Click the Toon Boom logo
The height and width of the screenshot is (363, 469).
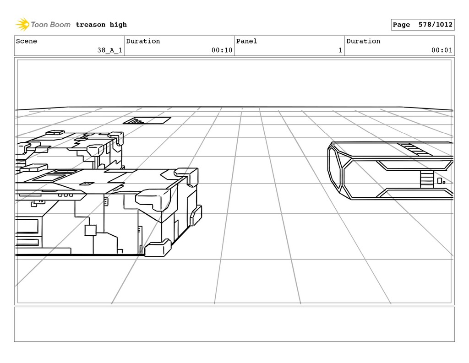pyautogui.click(x=43, y=25)
